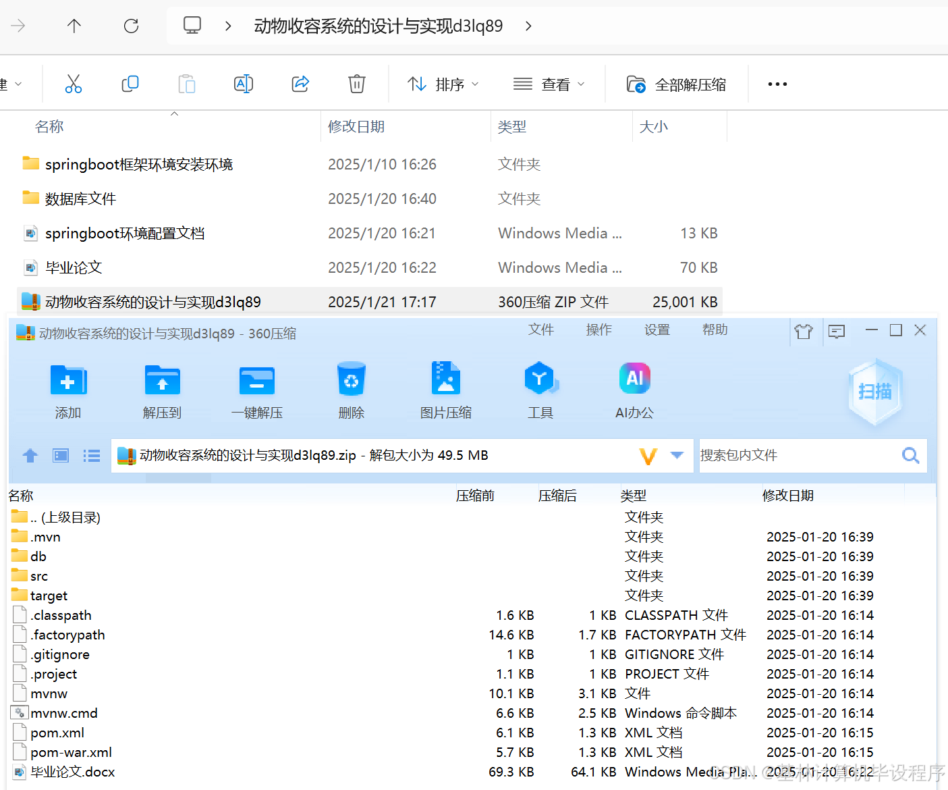Viewport: 948px width, 790px height.
Task: Click the copy icon in Explorer toolbar
Action: [x=130, y=84]
